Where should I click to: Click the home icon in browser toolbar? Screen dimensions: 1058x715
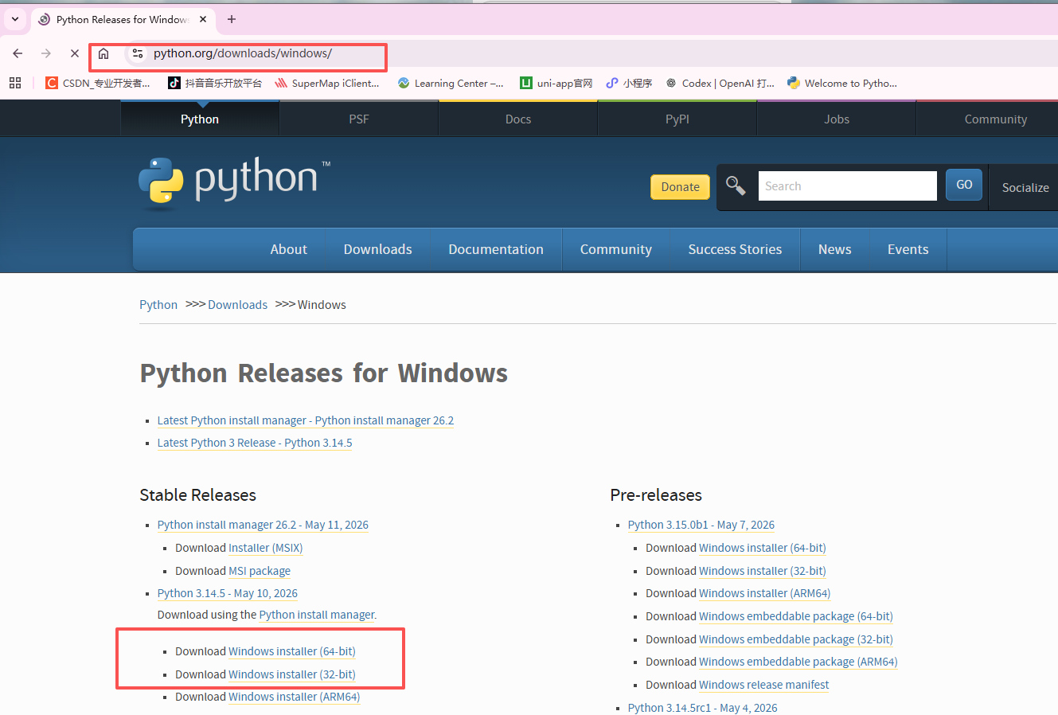pyautogui.click(x=103, y=53)
